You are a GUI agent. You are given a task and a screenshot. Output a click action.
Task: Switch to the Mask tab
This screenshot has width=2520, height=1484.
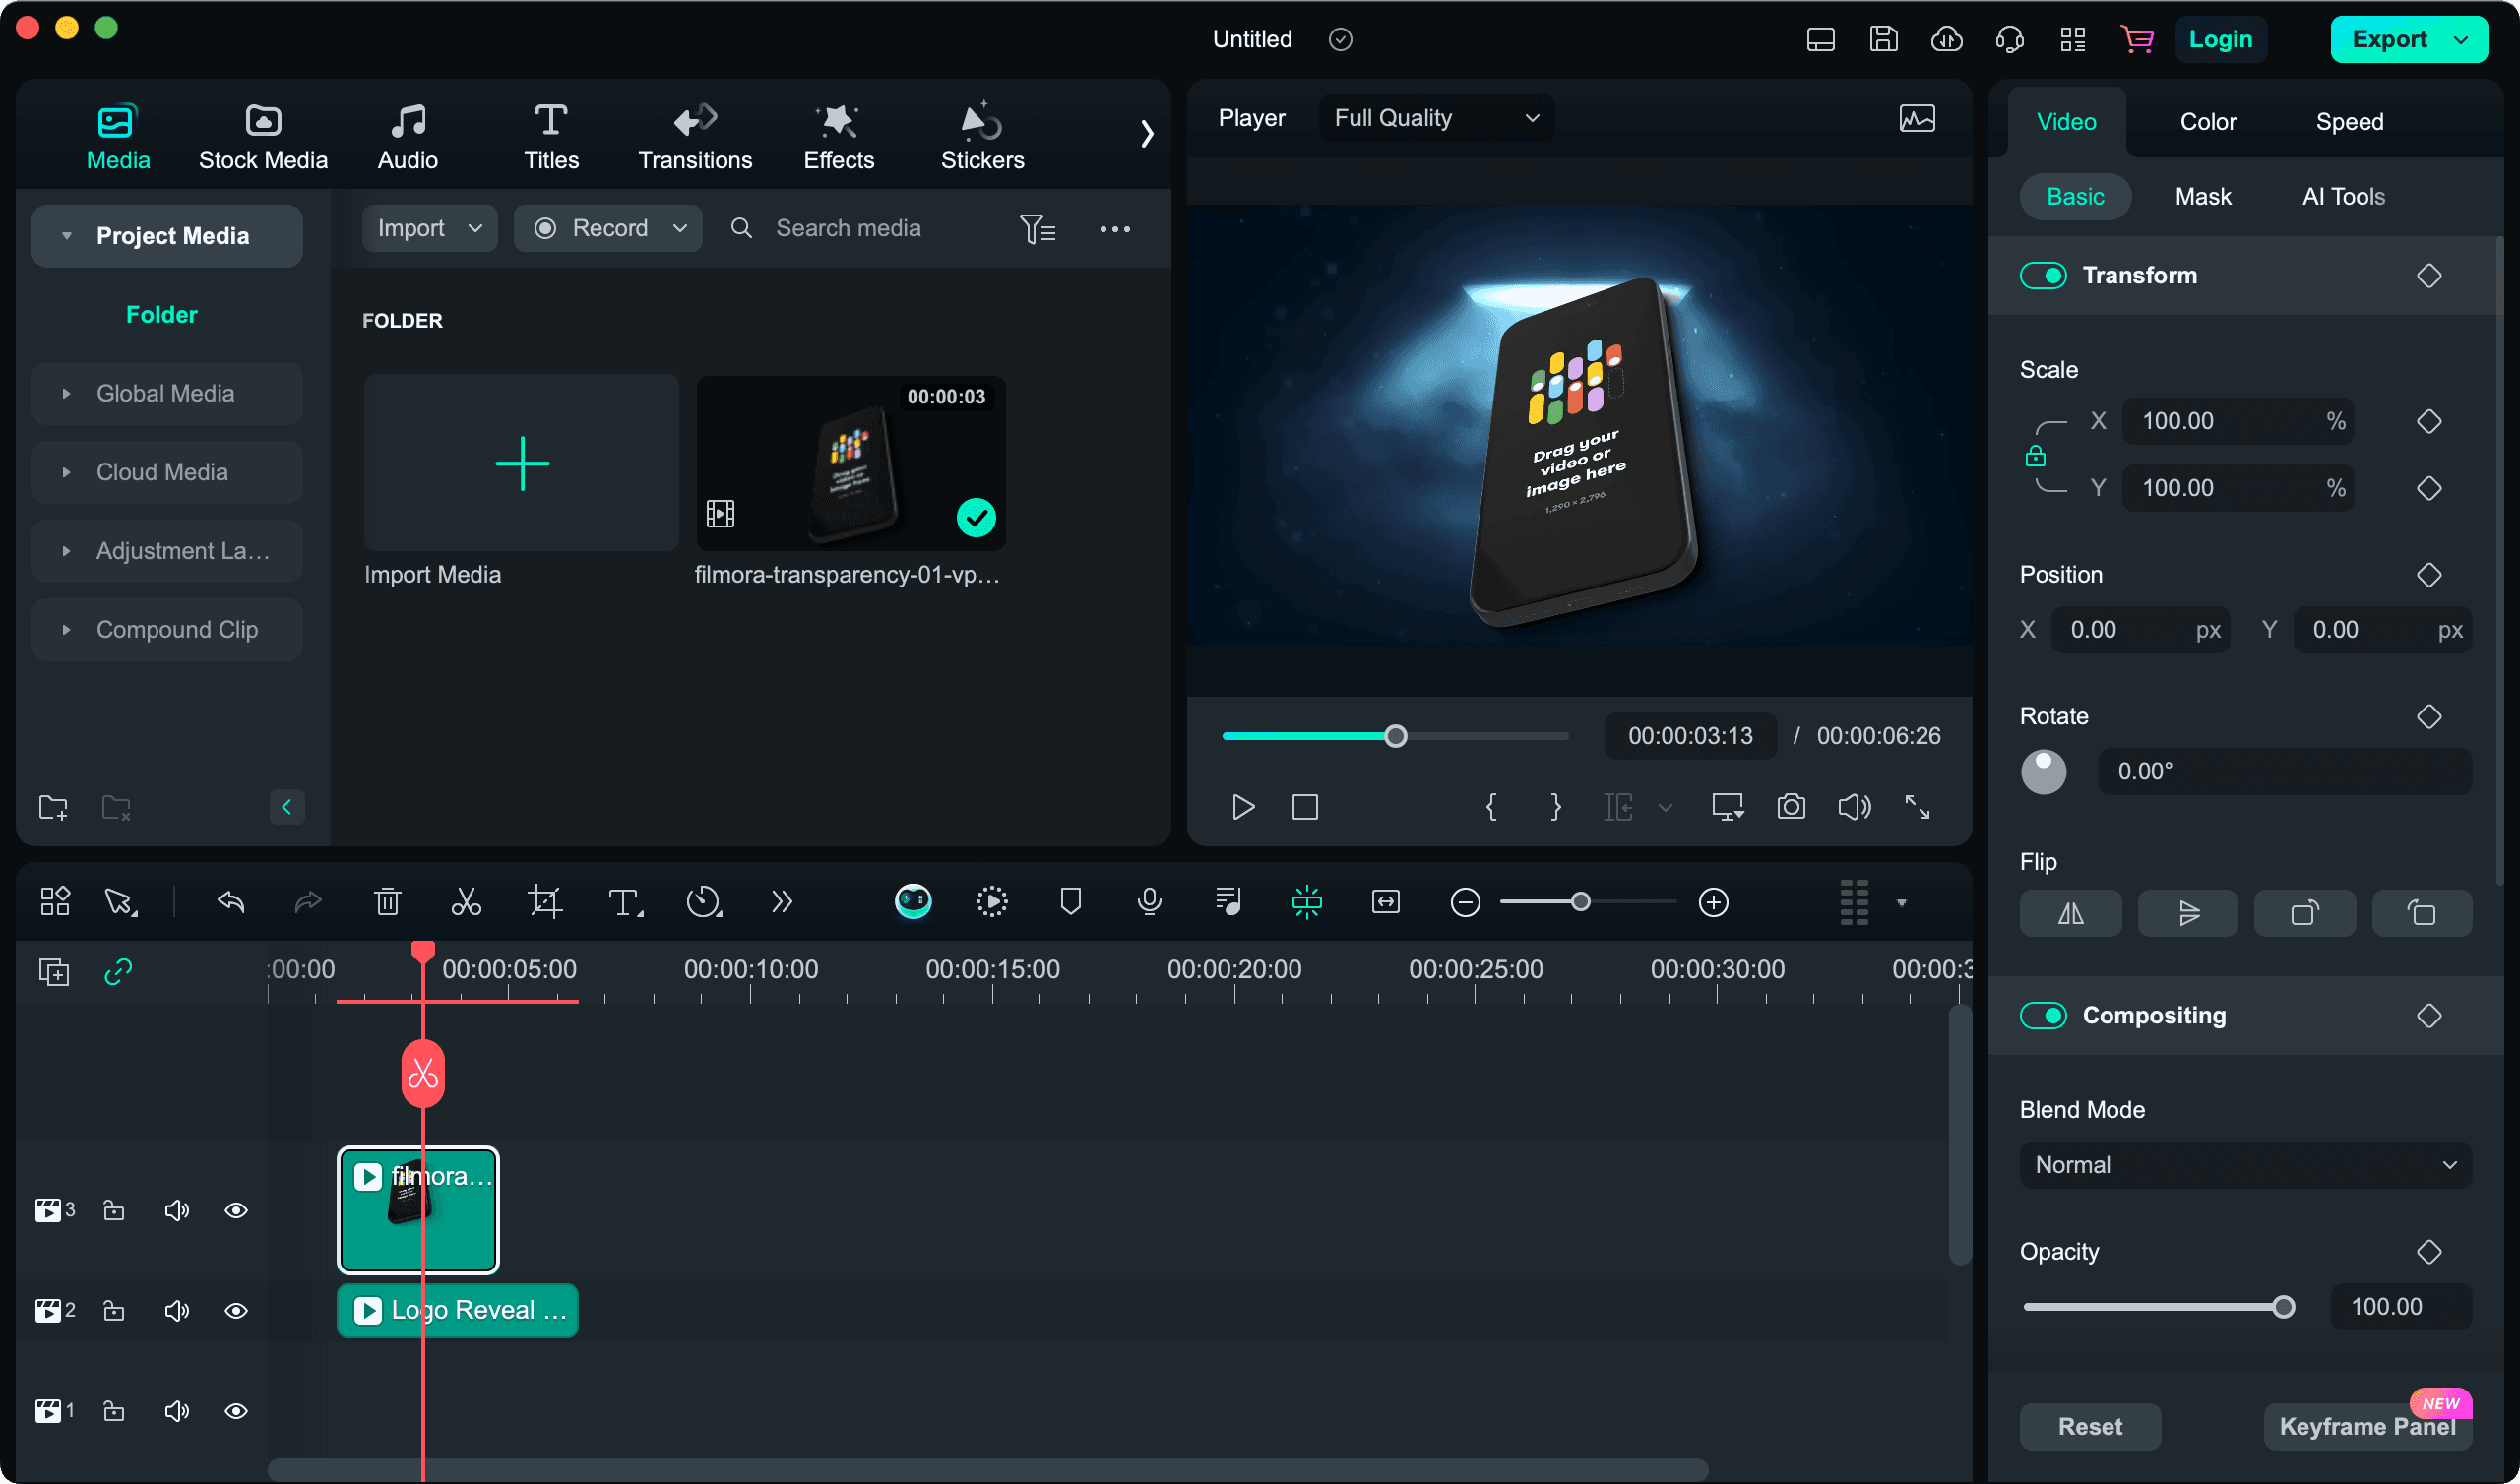(2203, 196)
